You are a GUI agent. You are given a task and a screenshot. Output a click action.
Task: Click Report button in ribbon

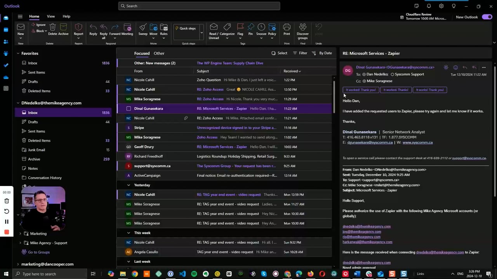[78, 28]
